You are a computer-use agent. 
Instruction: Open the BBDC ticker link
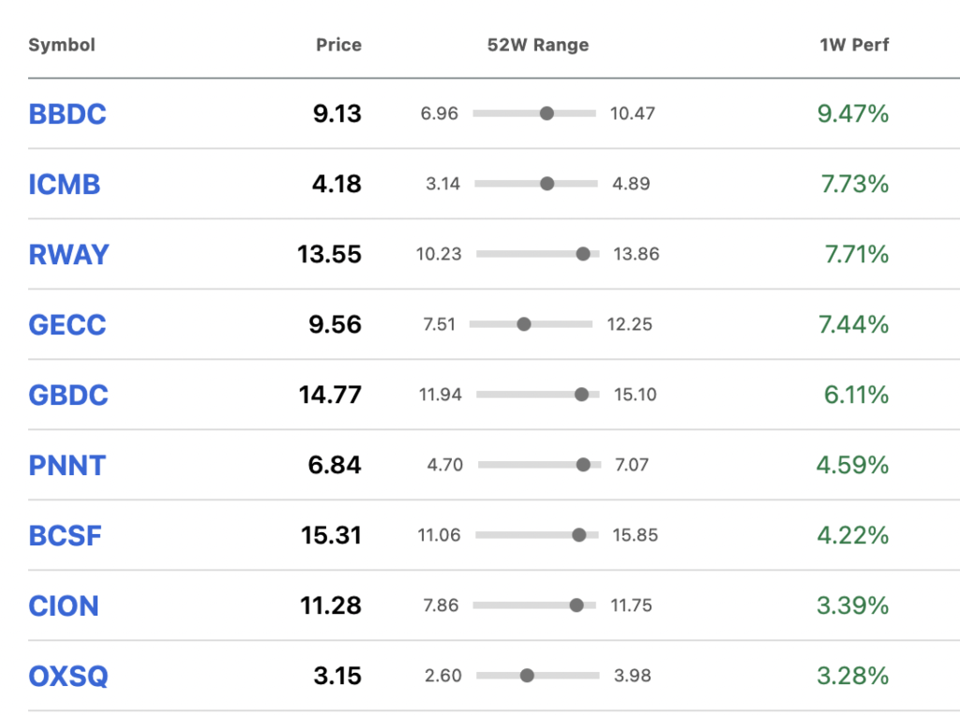(67, 114)
